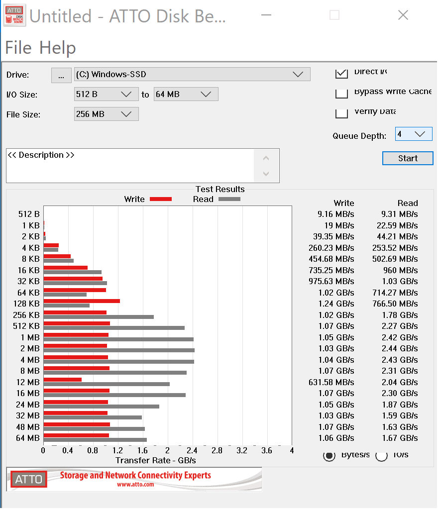Open the File menu

pos(18,48)
